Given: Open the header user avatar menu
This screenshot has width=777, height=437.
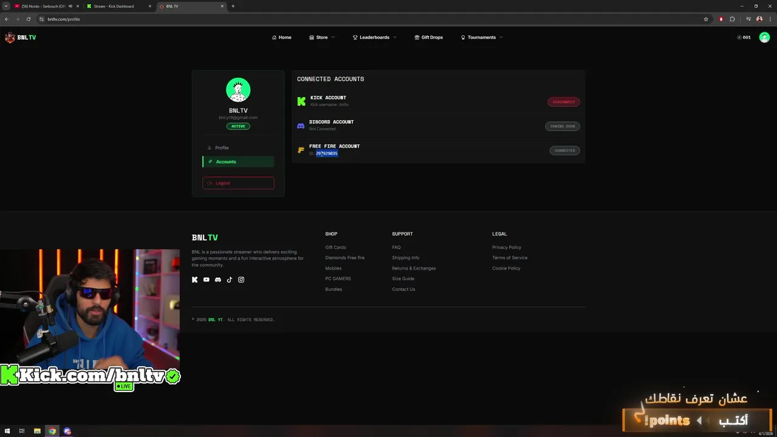Looking at the screenshot, I should 764,38.
